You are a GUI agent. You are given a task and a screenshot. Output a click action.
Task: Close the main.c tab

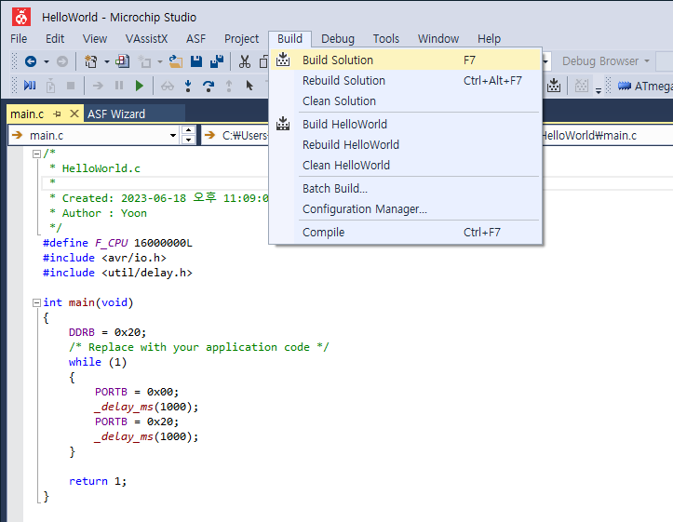tap(74, 114)
